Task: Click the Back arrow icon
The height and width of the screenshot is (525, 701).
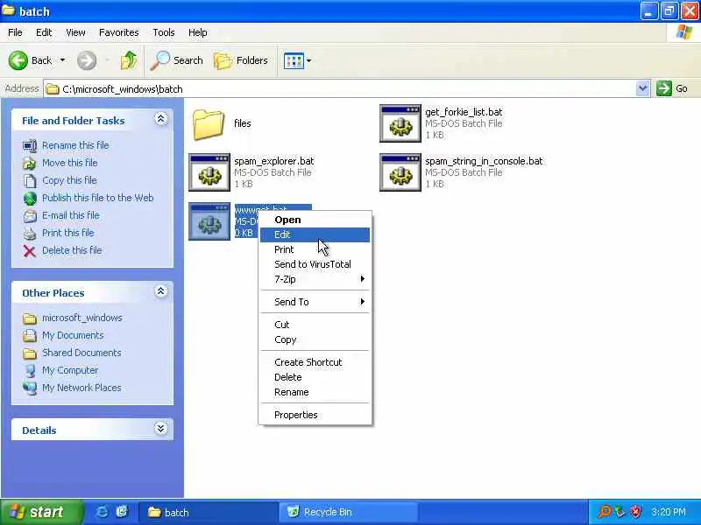Action: [x=18, y=60]
